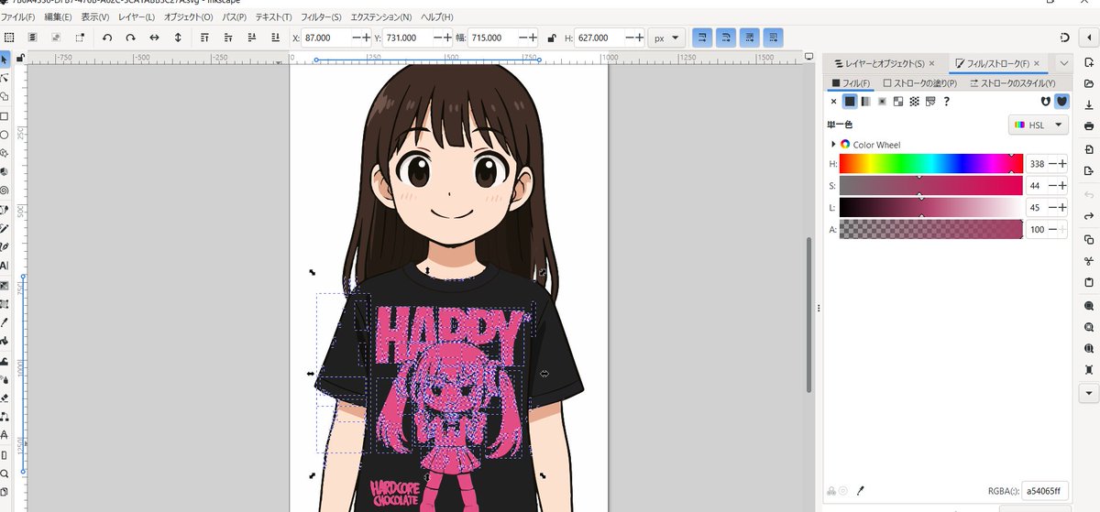This screenshot has height=512, width=1100.
Task: Flip selection vertically
Action: [x=178, y=38]
